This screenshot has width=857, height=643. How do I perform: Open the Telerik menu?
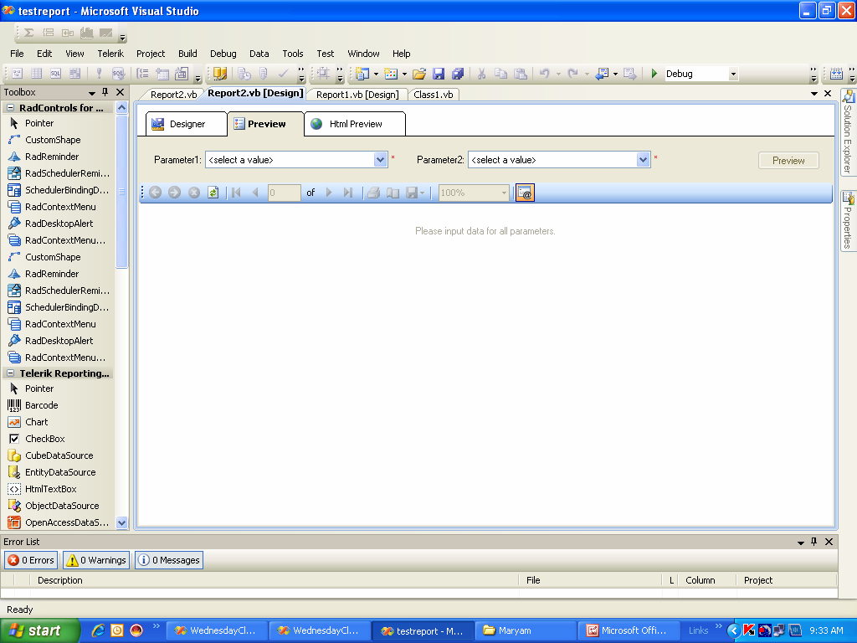click(110, 54)
